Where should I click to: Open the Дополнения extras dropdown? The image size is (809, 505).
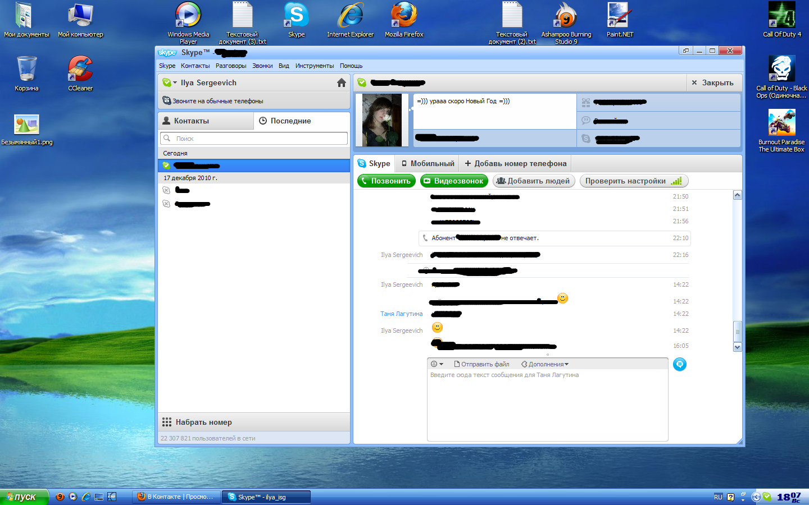(x=544, y=364)
